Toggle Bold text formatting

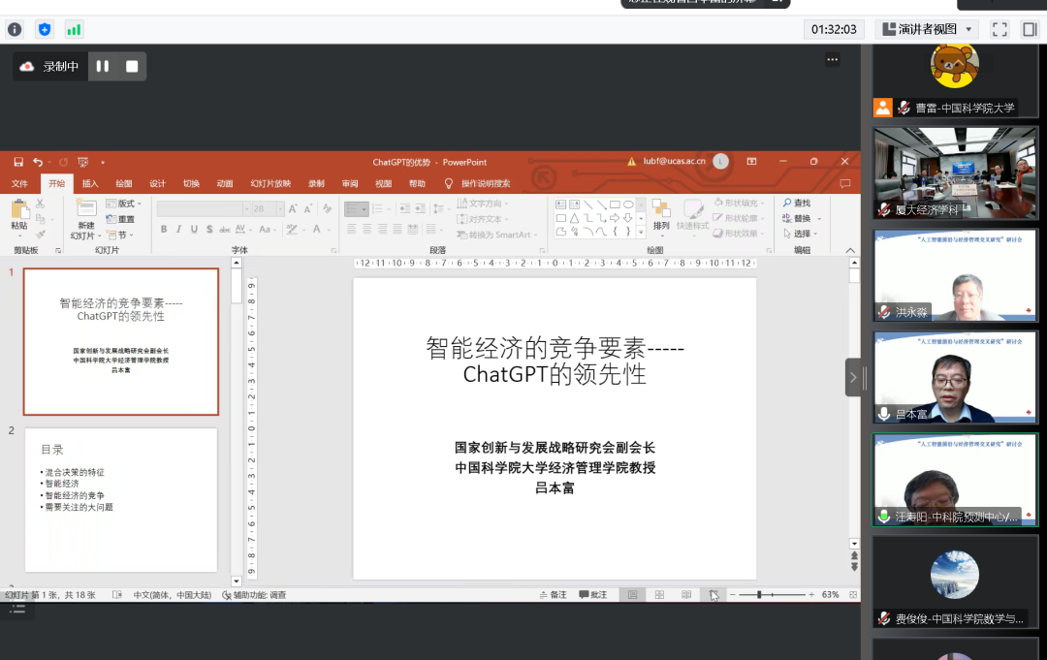pos(164,230)
